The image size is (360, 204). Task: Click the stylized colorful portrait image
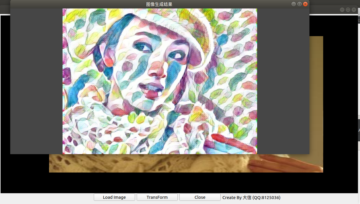click(x=160, y=81)
